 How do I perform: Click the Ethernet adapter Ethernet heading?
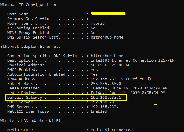[30, 47]
